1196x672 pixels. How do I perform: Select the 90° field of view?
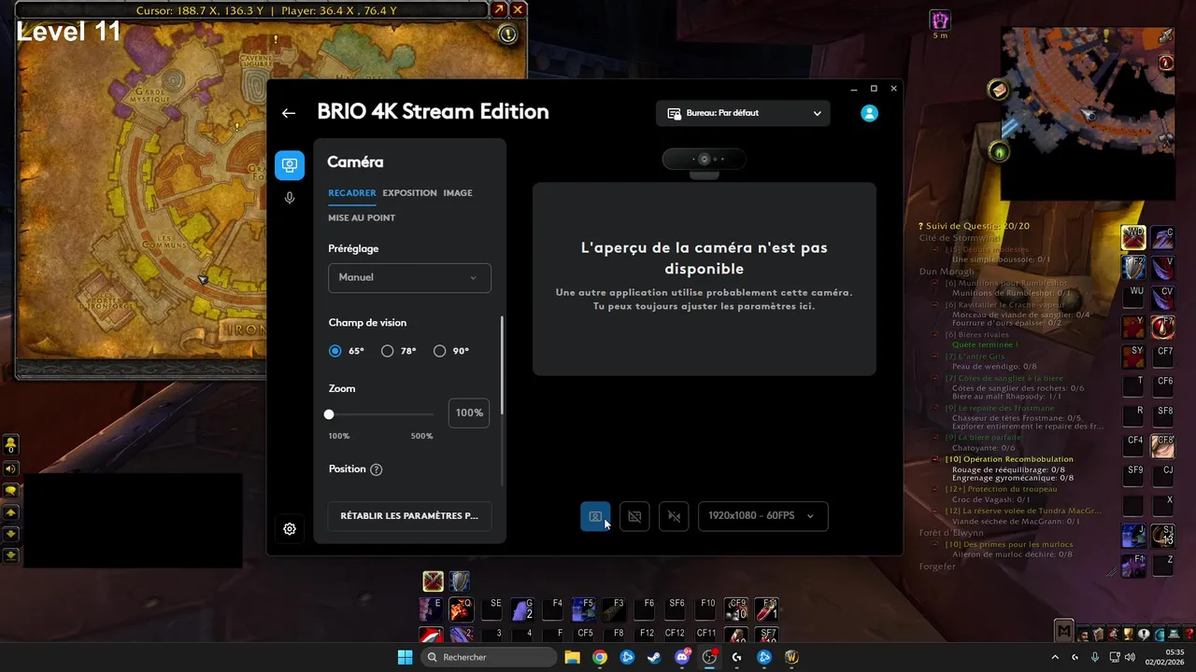tap(440, 351)
